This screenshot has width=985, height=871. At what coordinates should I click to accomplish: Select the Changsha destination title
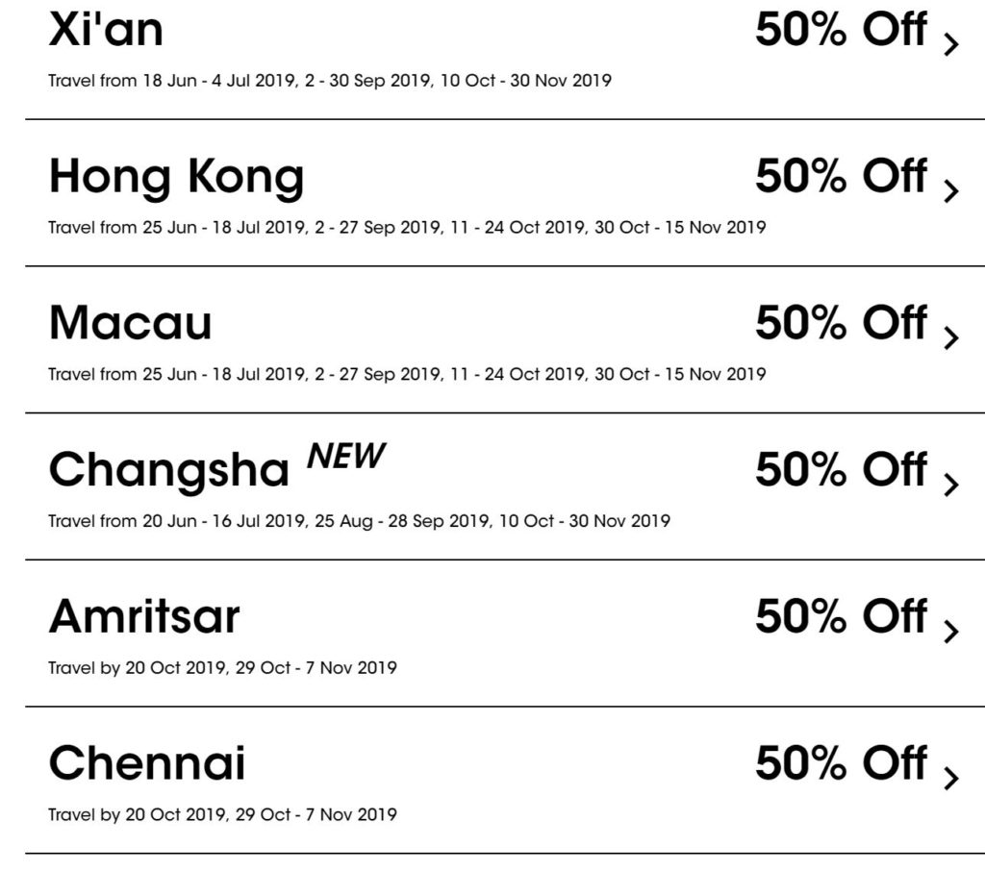(168, 470)
